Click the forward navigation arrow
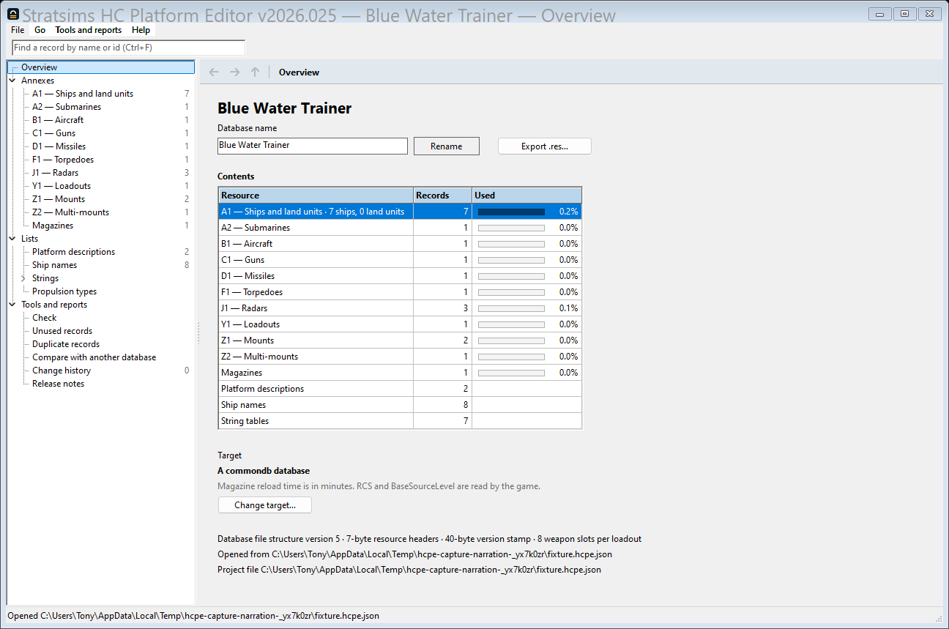 tap(234, 72)
